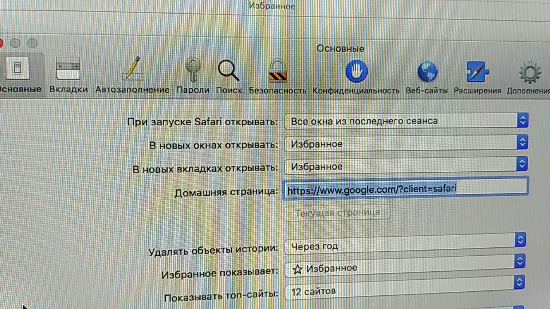Open the Дополнения gear icon
Screen dimensions: 550x309
tap(529, 73)
